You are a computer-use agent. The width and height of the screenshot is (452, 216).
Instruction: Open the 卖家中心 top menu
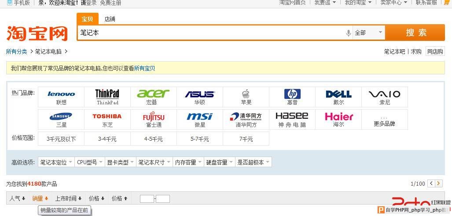coord(394,3)
